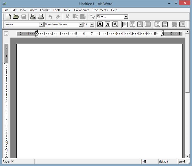
Task: Click the Open file folder icon
Action: click(x=16, y=17)
